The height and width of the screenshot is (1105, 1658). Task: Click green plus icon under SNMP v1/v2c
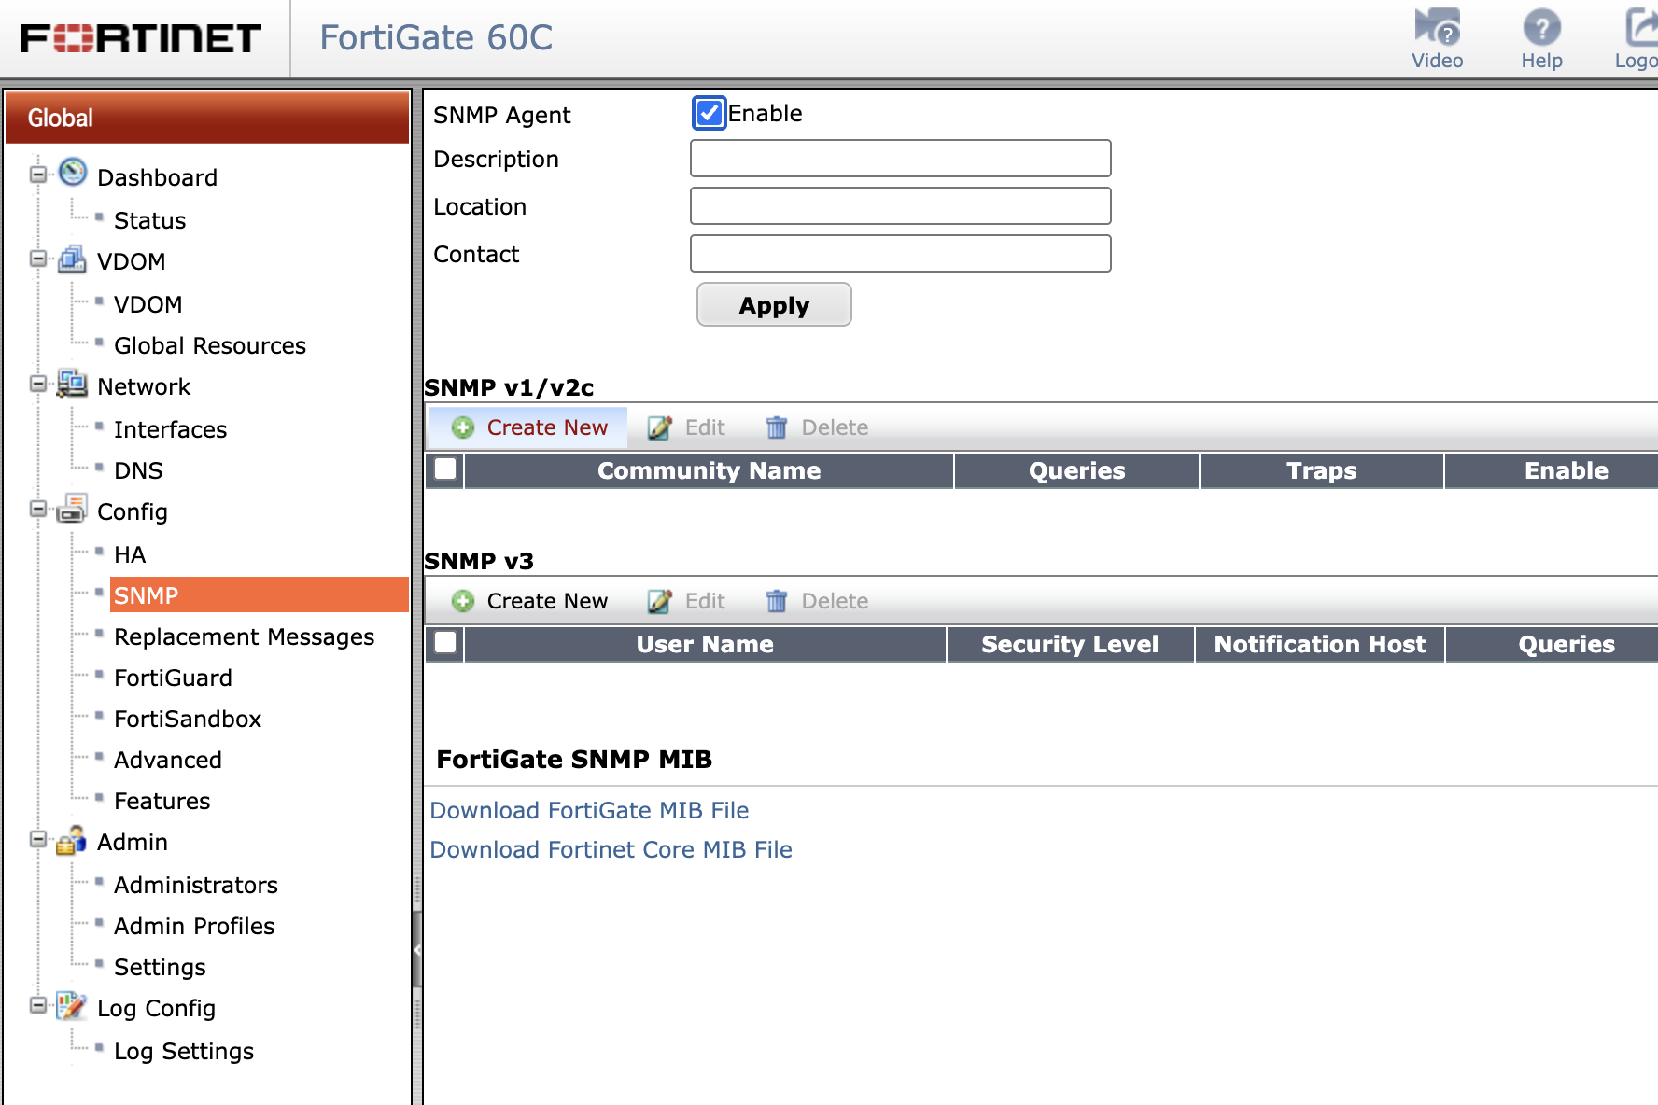tap(463, 427)
